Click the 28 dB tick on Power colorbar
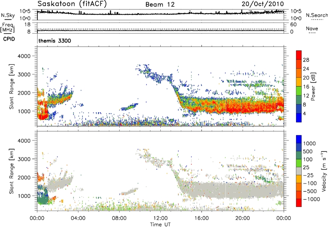The image size is (328, 227). (306, 60)
